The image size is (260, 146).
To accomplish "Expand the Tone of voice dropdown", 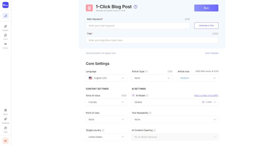I will pos(106,102).
